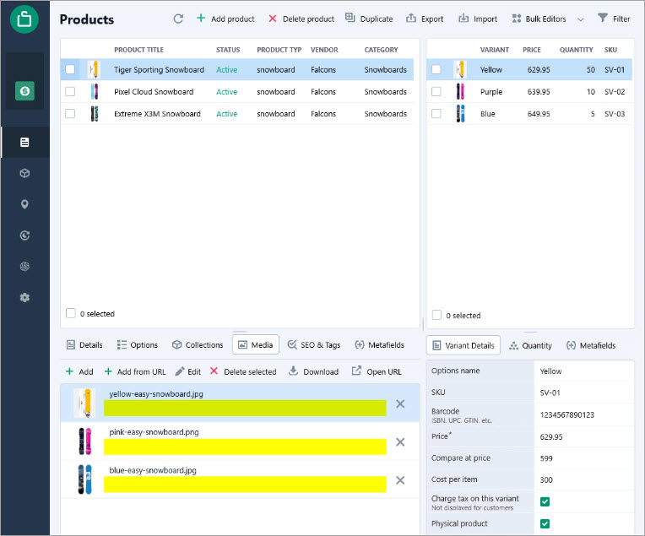645x536 pixels.
Task: Switch to the Details tab
Action: 84,344
